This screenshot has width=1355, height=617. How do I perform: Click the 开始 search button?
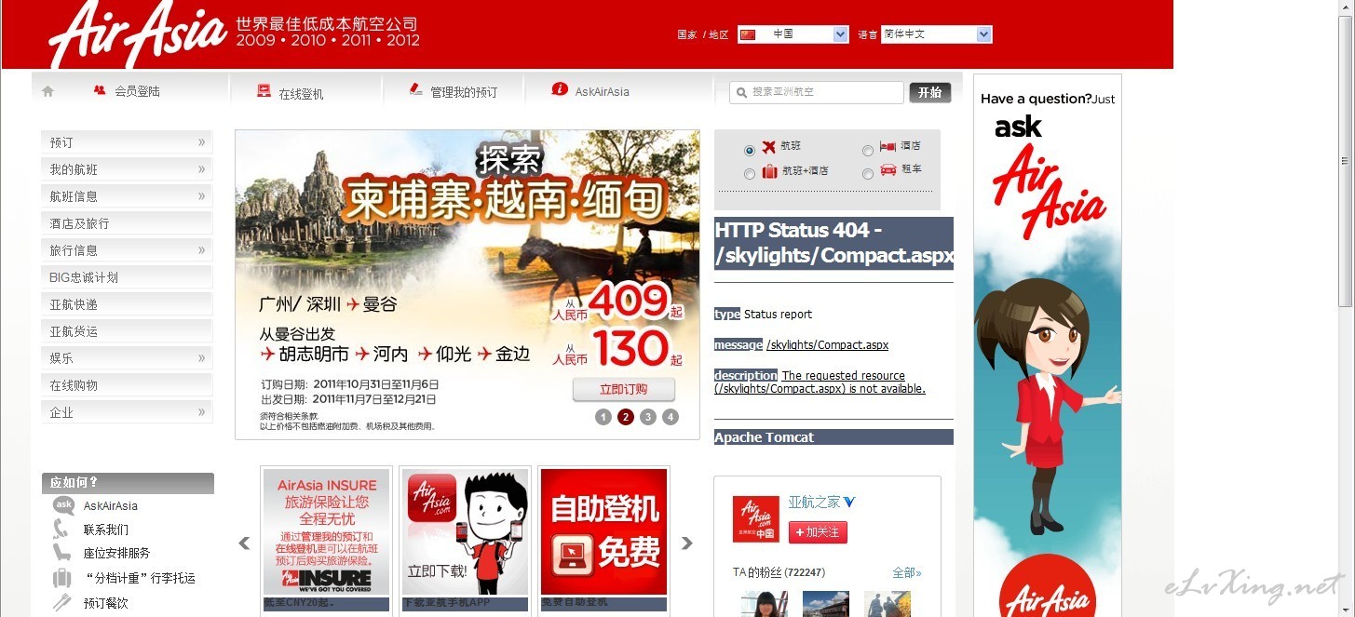(x=930, y=92)
